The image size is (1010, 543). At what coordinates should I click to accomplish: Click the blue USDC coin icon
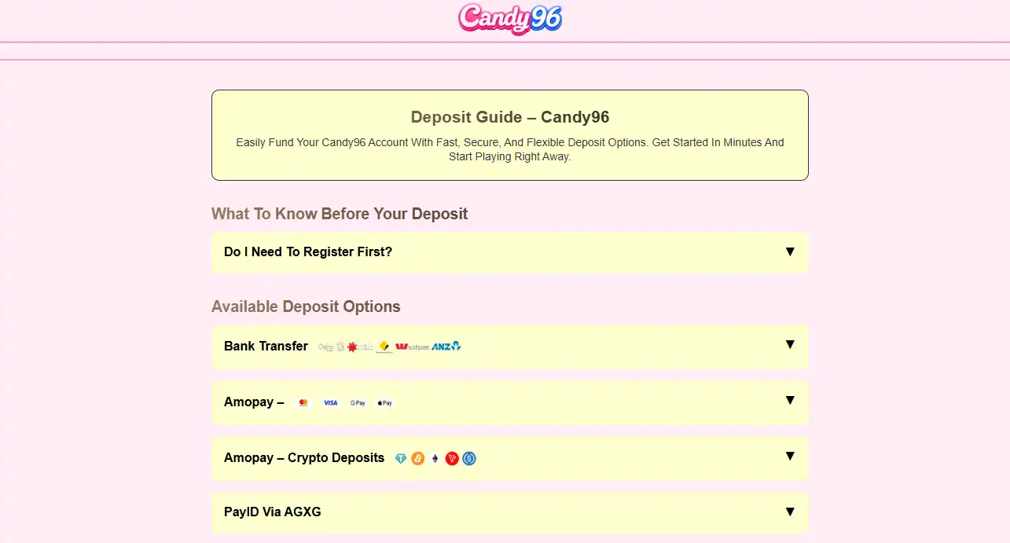(469, 458)
